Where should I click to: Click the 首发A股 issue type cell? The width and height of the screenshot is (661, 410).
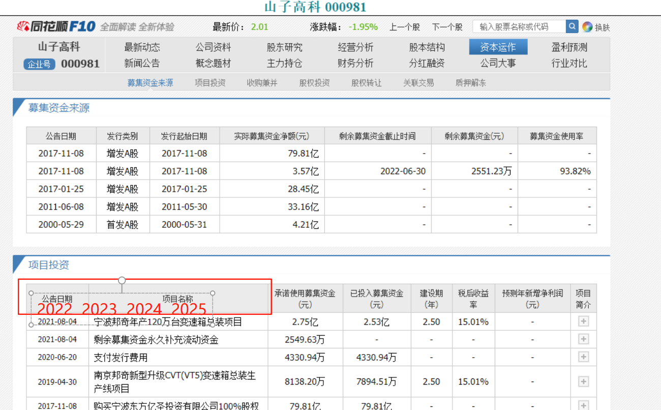(123, 224)
